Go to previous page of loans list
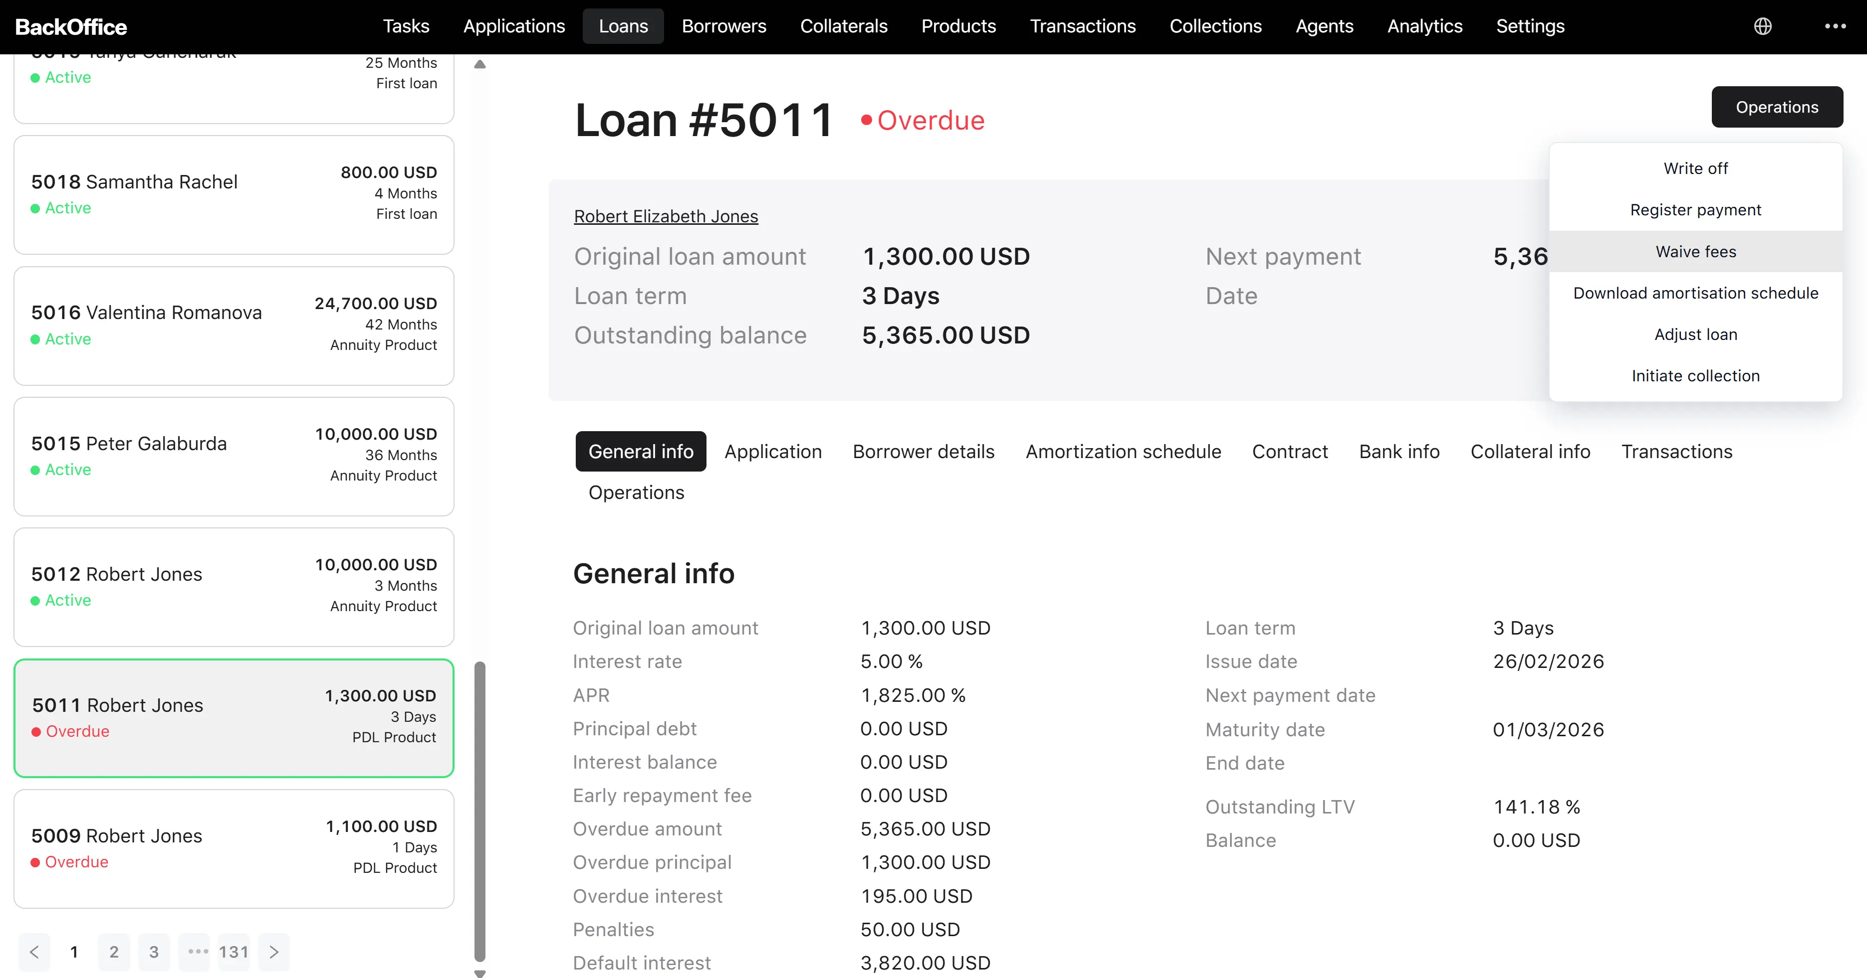Screen dimensions: 1867x978 (34, 952)
